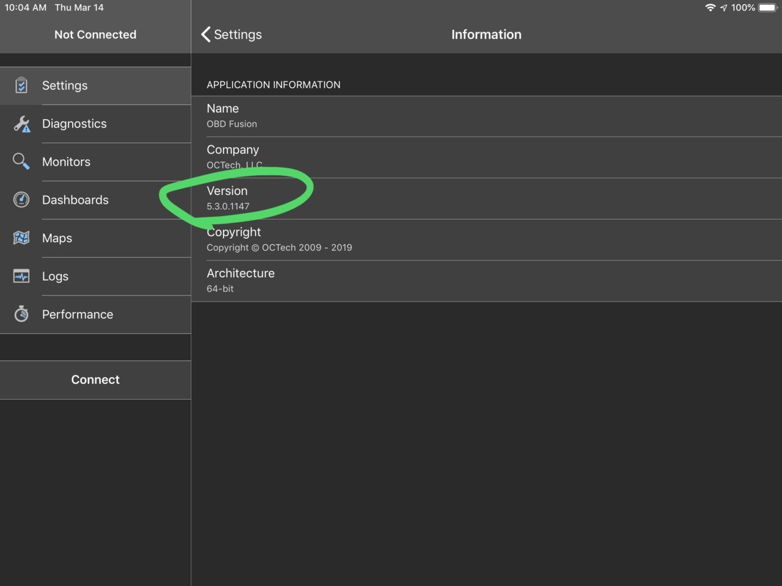Viewport: 782px width, 586px height.
Task: Select the Company row label
Action: (x=233, y=150)
